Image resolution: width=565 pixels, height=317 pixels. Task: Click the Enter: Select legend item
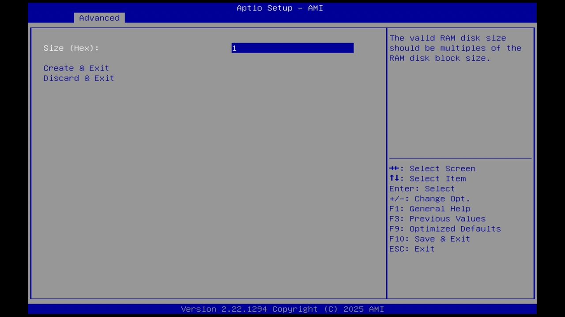point(422,188)
